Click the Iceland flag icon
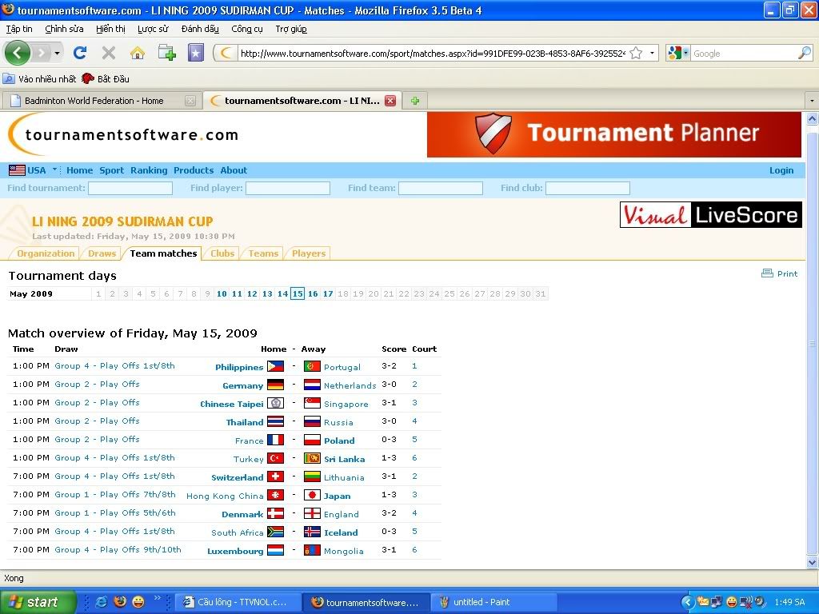 [x=312, y=532]
